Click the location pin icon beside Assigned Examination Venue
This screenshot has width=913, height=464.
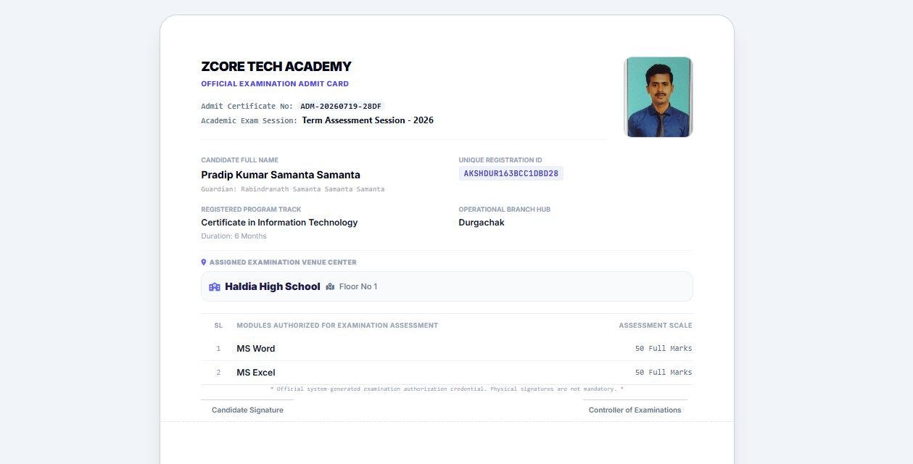point(204,262)
